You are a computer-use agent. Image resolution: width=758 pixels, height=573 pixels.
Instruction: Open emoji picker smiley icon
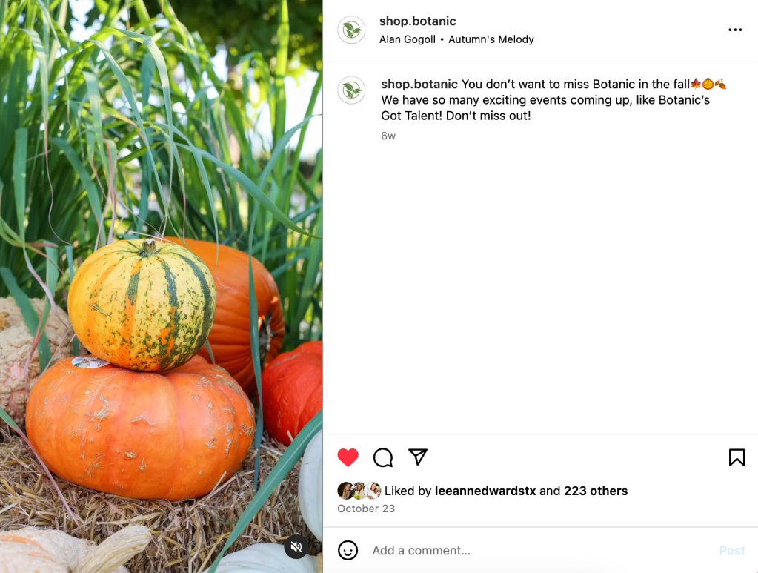pyautogui.click(x=348, y=550)
